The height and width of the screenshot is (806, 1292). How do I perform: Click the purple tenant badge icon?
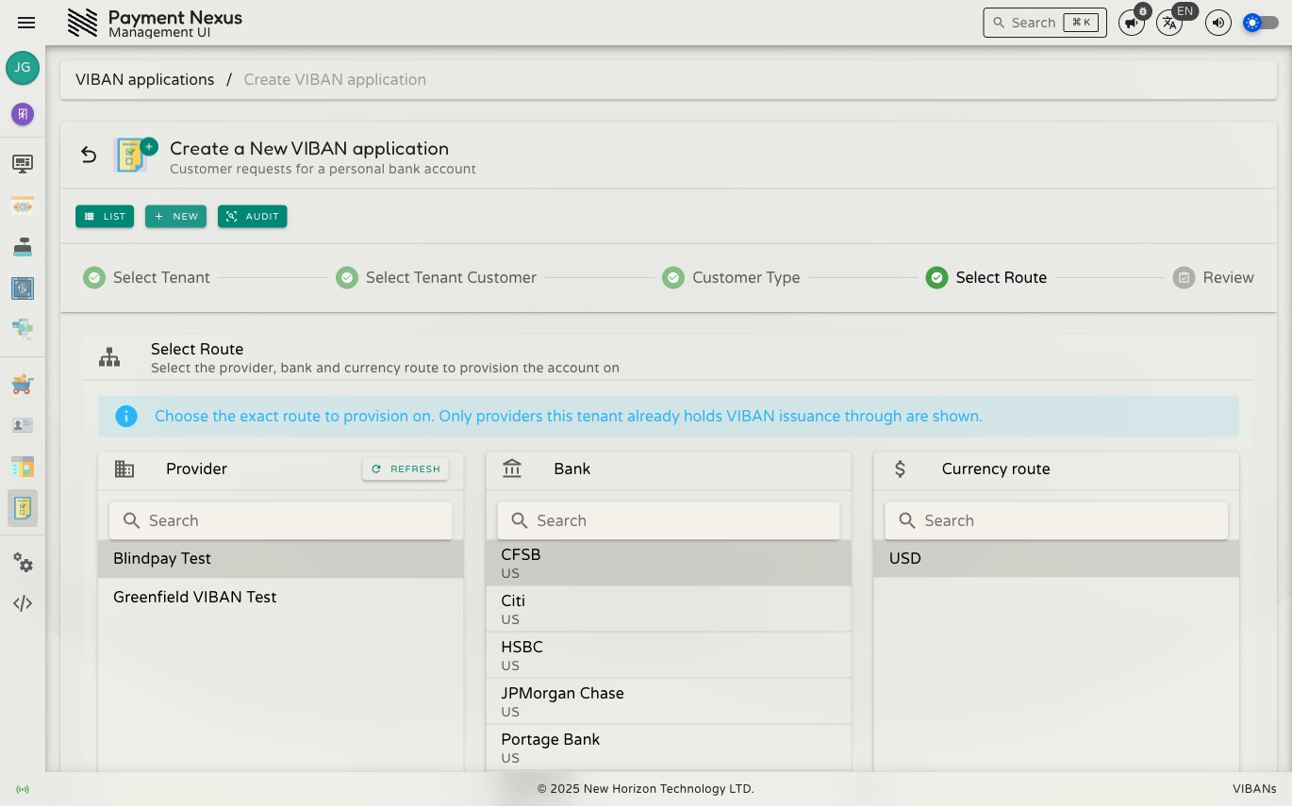pos(23,114)
